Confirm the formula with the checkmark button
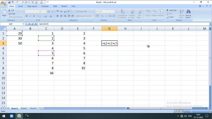 (x=32, y=24)
